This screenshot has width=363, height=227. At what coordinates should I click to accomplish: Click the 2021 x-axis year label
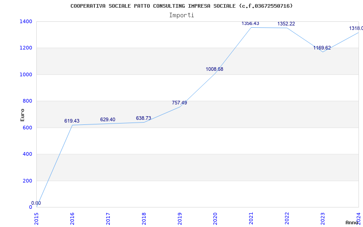(251, 218)
